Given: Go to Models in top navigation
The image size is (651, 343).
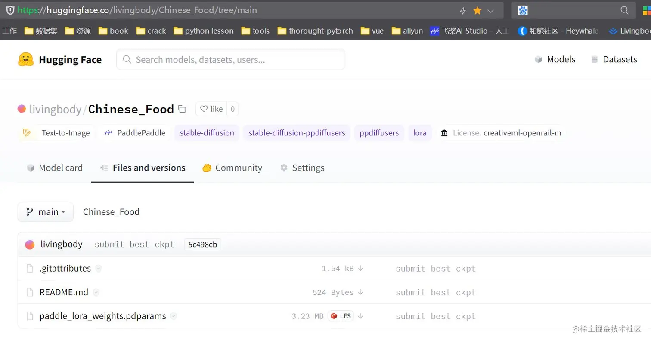Looking at the screenshot, I should point(555,59).
